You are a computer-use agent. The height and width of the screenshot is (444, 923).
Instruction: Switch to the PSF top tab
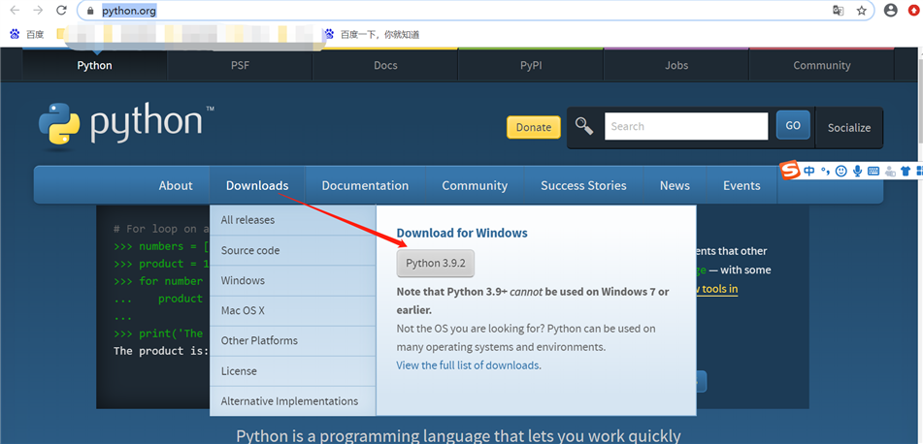coord(240,65)
